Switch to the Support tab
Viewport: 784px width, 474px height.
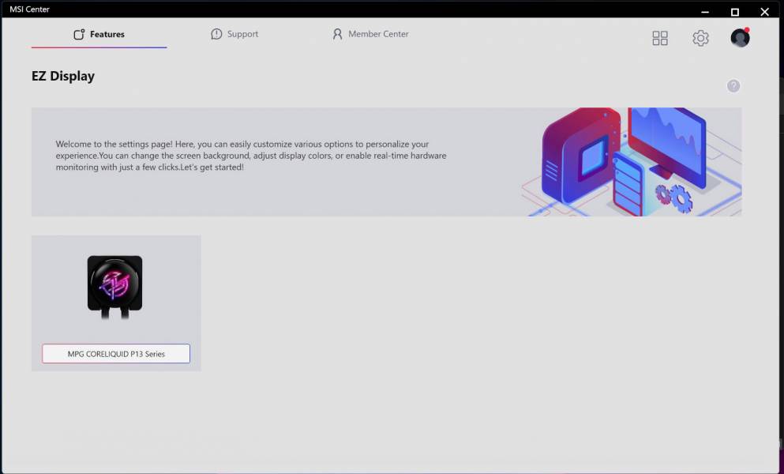234,35
